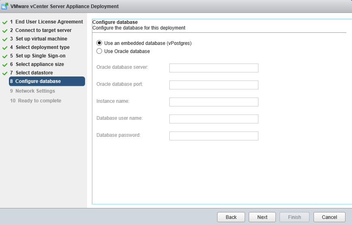
Task: Click the disabled Finish button
Action: (x=294, y=217)
